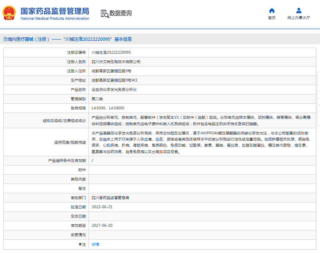Screen dimensions: 320x253
Task: Select registrant 四川沃文特生物技术有限公司
Action: coord(116,62)
